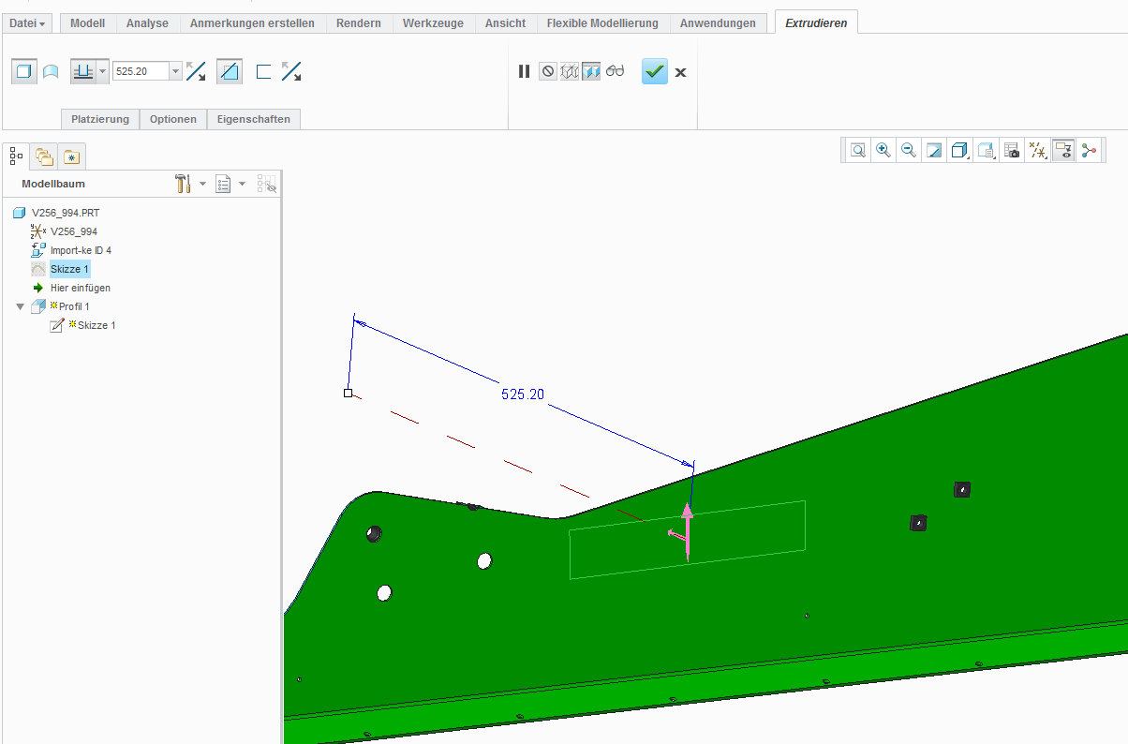Accept extrude with green checkmark
The height and width of the screenshot is (744, 1128).
[x=655, y=71]
